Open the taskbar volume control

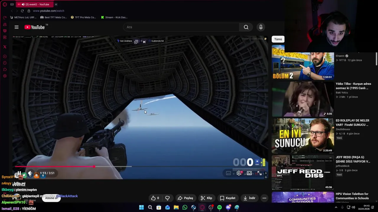coord(353,208)
